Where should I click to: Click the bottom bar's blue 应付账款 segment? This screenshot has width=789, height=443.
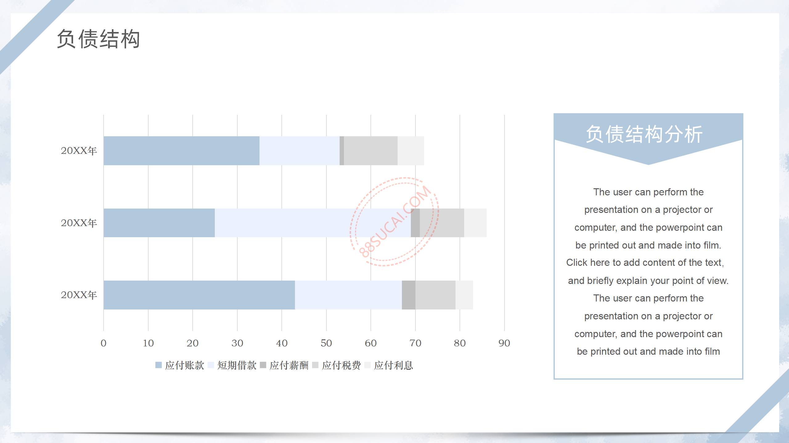(x=199, y=295)
